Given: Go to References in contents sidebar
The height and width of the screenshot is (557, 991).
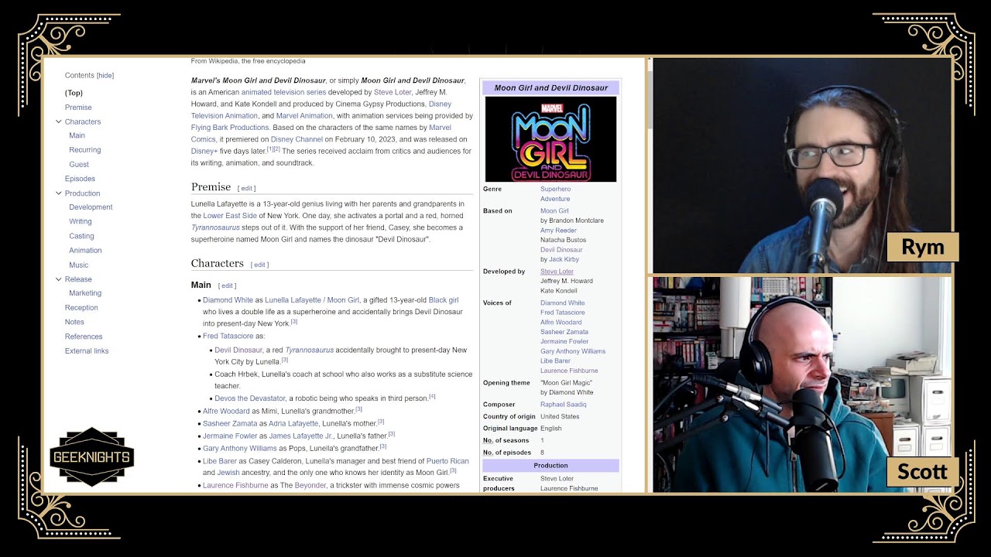Looking at the screenshot, I should [x=84, y=337].
